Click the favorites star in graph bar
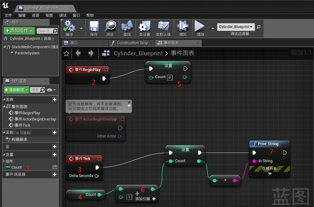Image resolution: width=314 pixels, height=207 pixels. point(66,53)
